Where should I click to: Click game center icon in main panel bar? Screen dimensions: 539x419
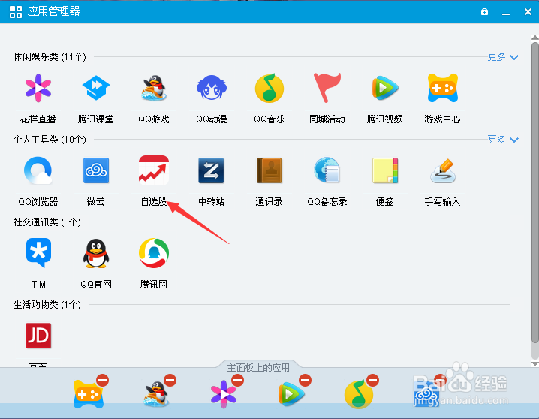coord(89,394)
